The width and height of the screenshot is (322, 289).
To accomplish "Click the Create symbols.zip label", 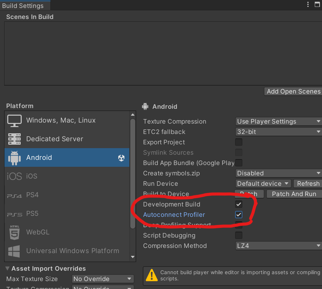I will 171,173.
